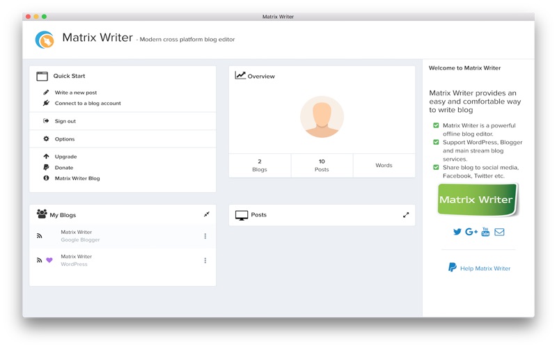Screen dimensions: 557x348
Task: Click the Words statistic
Action: coord(384,166)
